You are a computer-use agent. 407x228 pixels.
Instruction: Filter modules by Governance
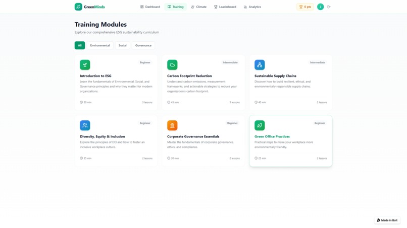[x=143, y=45]
